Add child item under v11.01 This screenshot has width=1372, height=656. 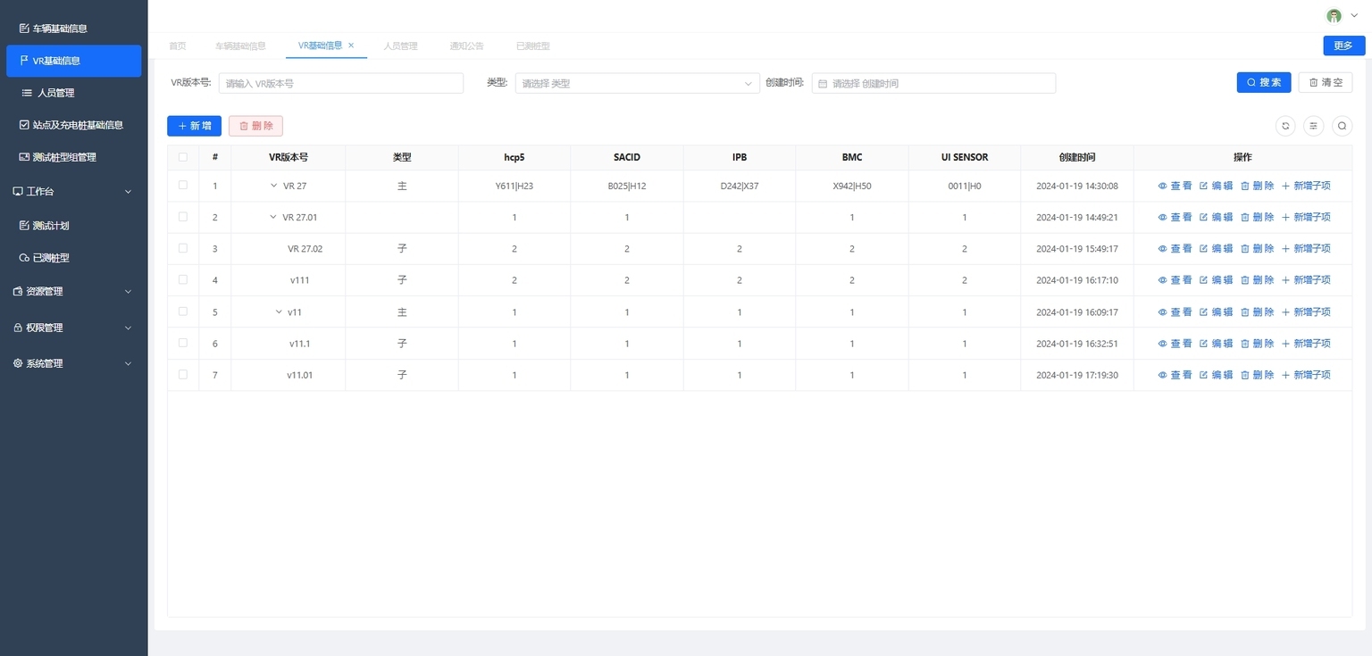pos(1306,375)
